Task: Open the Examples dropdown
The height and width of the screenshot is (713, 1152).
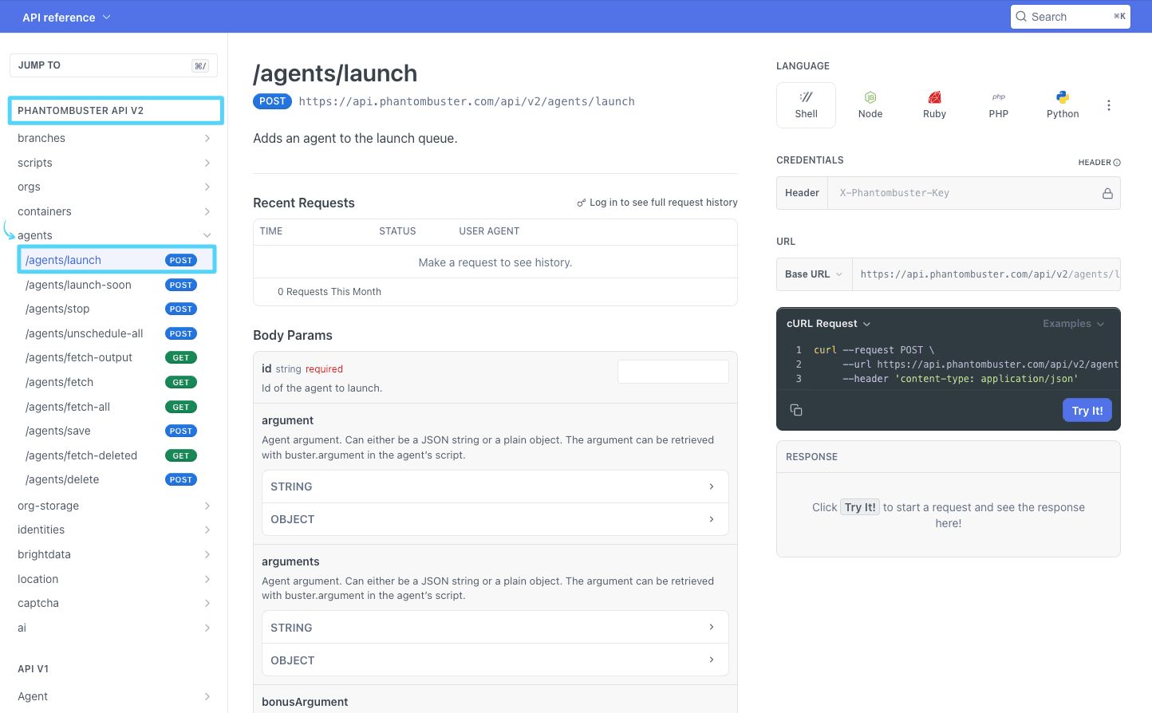Action: click(x=1074, y=324)
